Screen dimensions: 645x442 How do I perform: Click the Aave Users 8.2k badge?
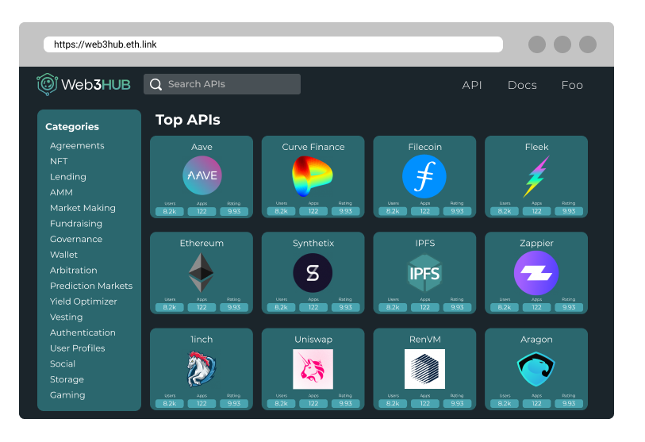click(x=170, y=212)
